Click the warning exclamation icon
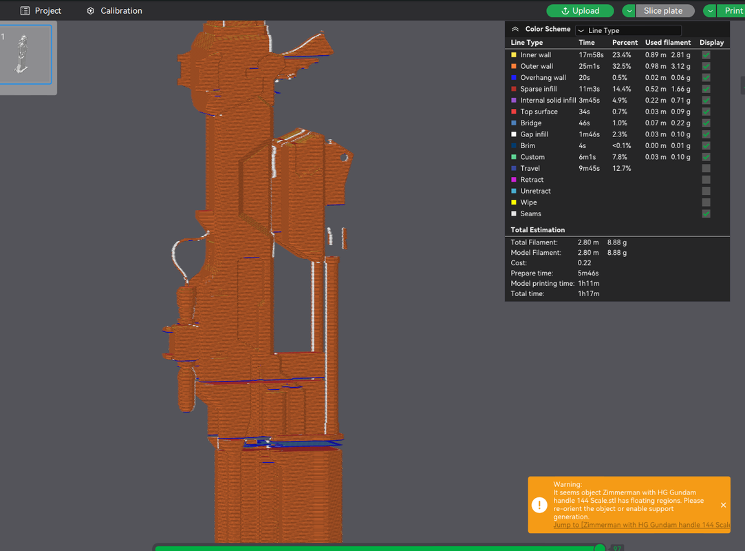 539,505
